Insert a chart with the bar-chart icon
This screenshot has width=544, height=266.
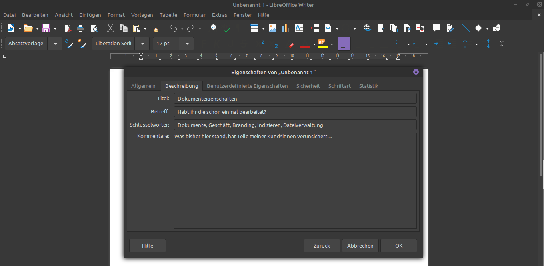pos(286,28)
